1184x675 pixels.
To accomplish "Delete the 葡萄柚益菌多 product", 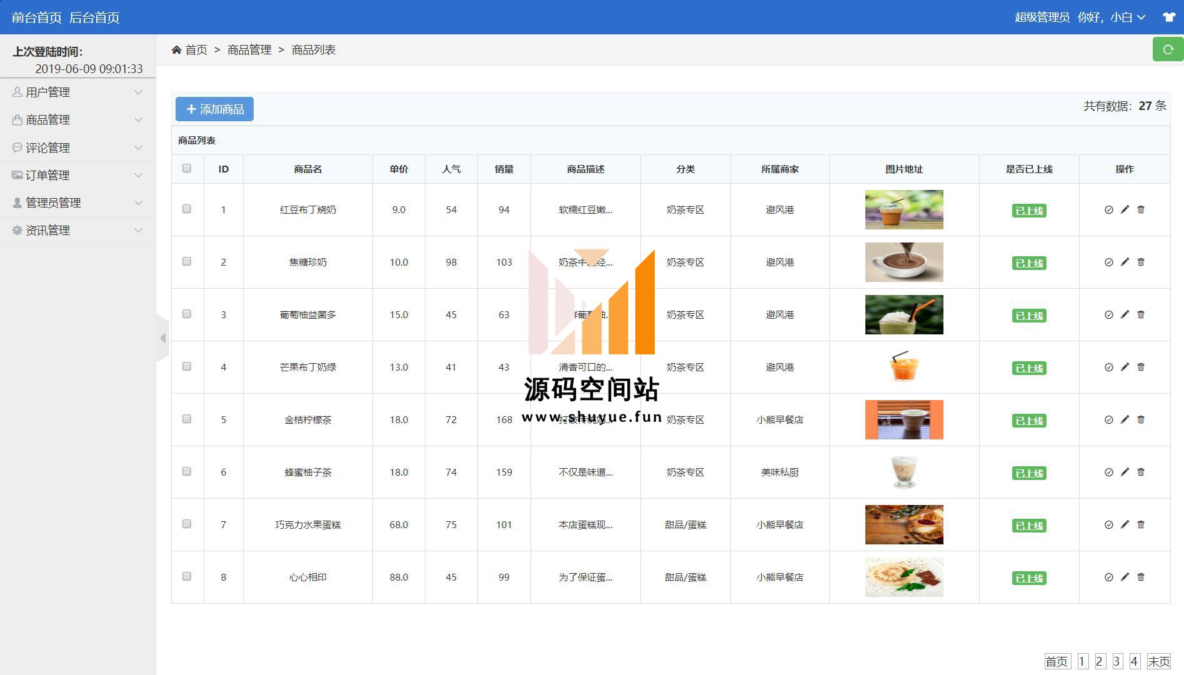I will point(1141,314).
